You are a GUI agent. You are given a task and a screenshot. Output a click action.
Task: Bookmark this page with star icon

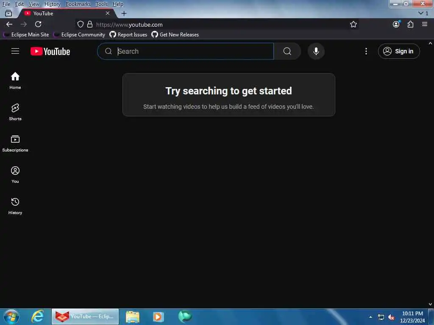[x=353, y=24]
